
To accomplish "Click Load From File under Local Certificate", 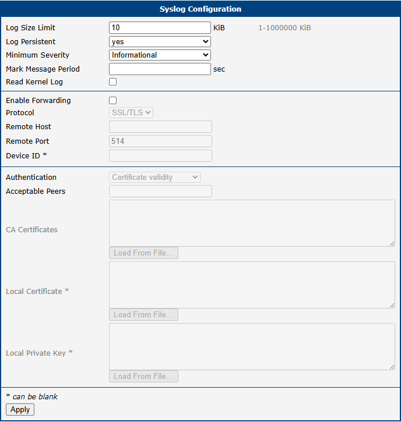I will coord(143,315).
